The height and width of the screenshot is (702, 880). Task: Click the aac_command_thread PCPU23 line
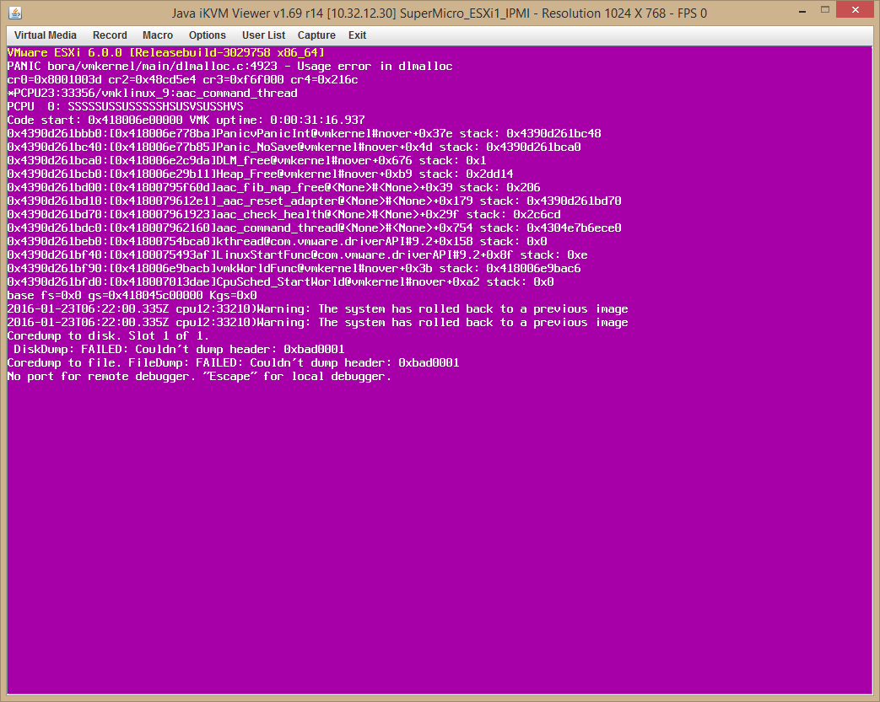click(x=152, y=93)
